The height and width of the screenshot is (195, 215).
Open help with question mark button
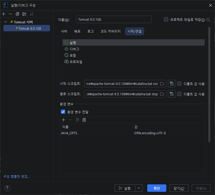7,188
